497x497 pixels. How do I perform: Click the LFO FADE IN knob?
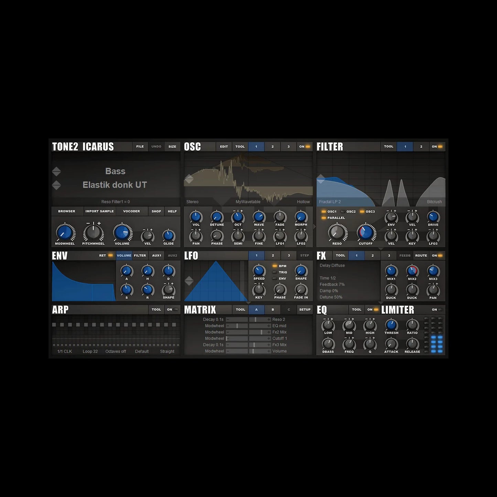[301, 290]
